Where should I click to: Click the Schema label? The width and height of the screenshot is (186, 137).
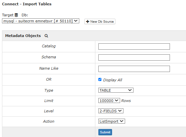point(49,57)
